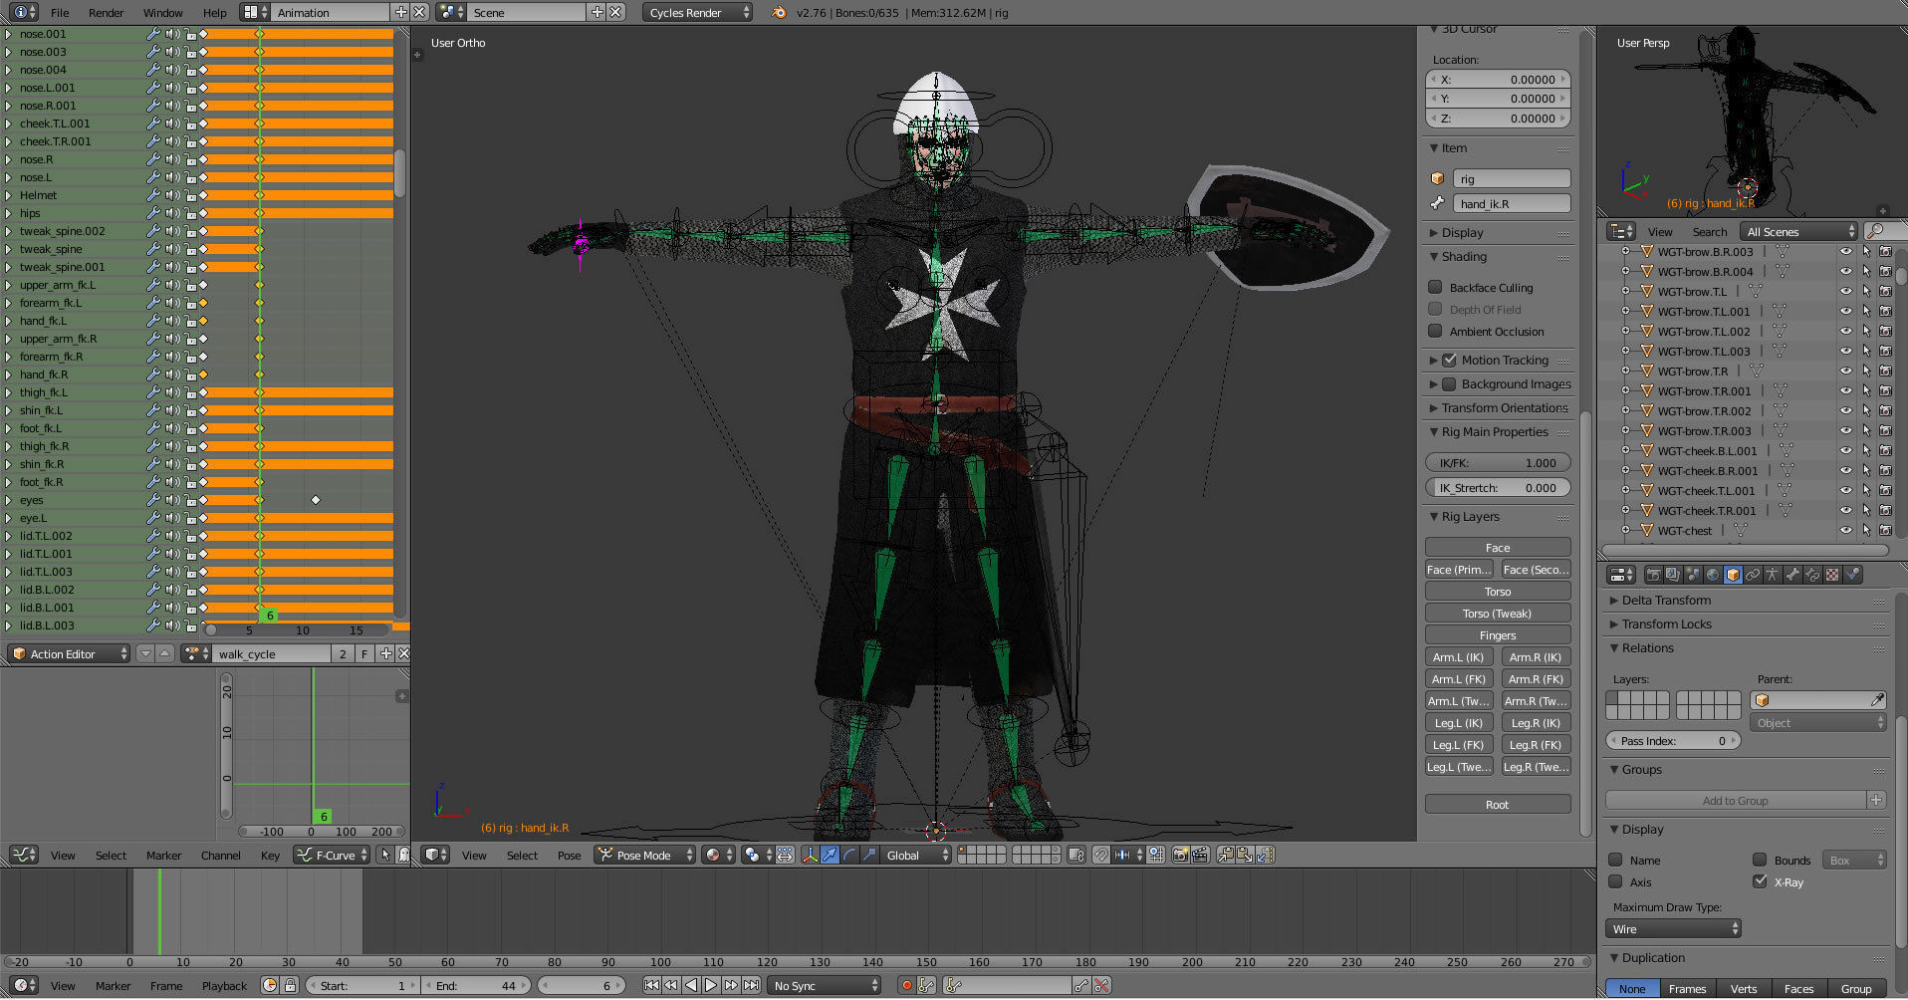Open Bone Constraints properties tab

(x=1812, y=575)
